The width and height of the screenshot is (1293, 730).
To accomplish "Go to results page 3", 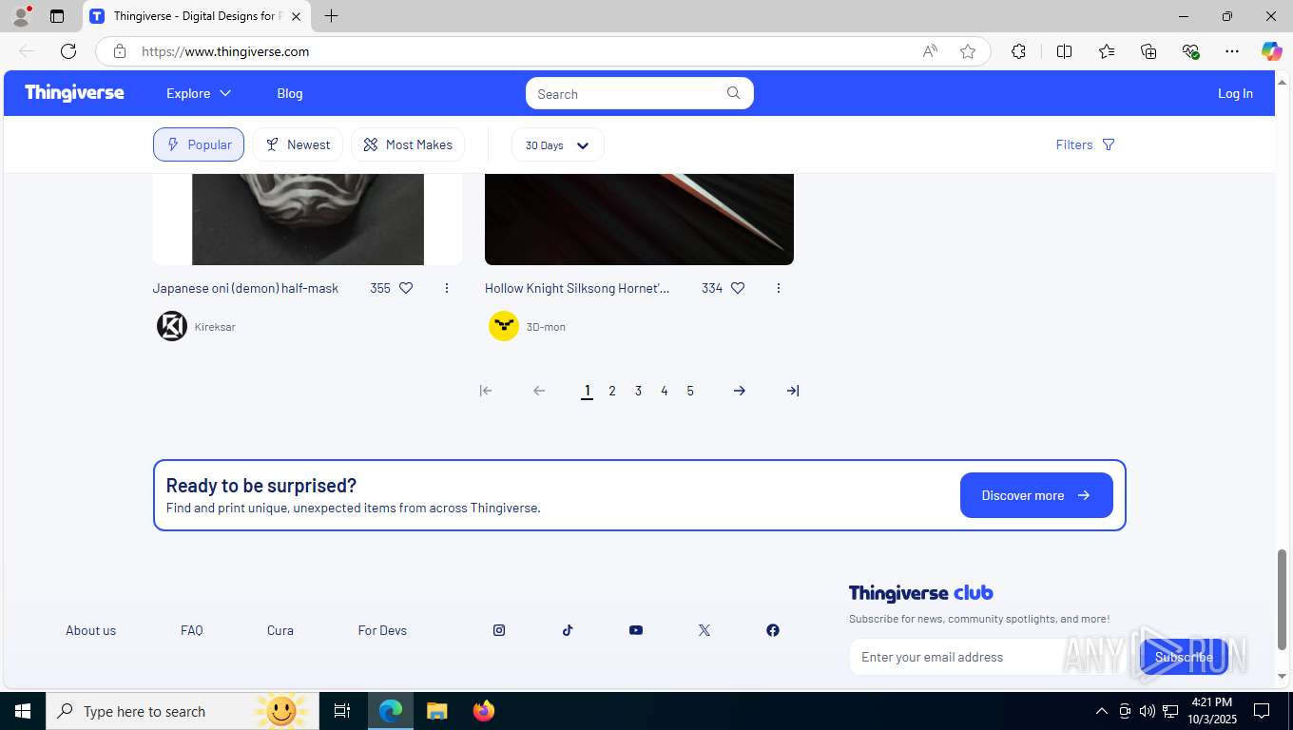I will 638,391.
